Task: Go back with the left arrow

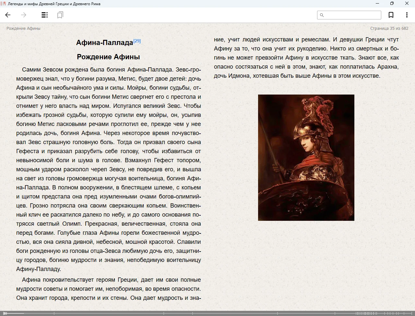Action: click(x=8, y=15)
